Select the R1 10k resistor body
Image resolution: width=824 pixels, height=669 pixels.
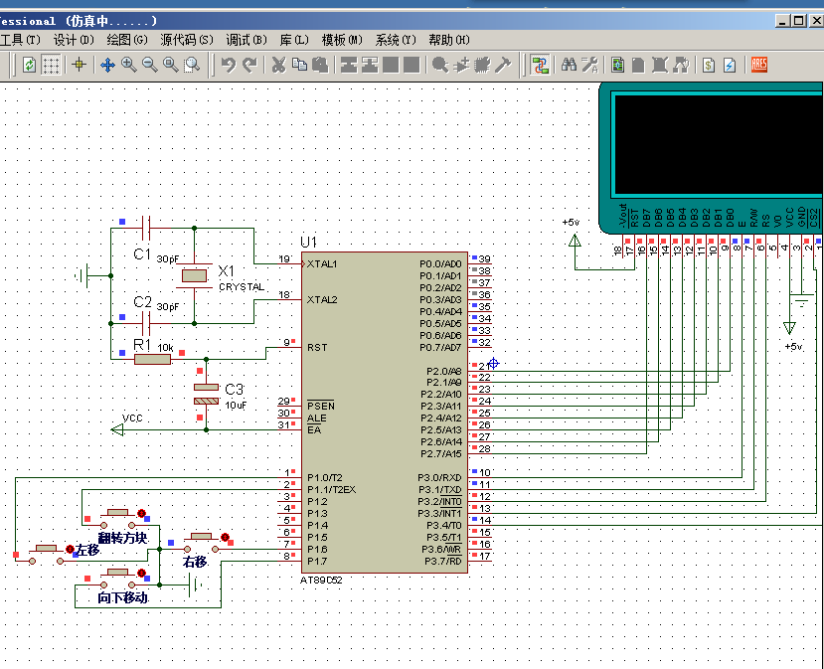(x=152, y=360)
